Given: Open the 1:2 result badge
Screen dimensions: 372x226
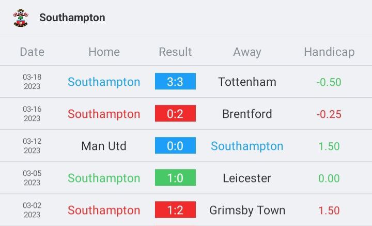Looking at the screenshot, I should pos(175,209).
